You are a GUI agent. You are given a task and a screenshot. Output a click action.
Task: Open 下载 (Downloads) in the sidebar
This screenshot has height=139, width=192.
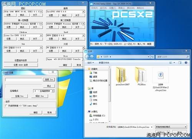click(94, 73)
